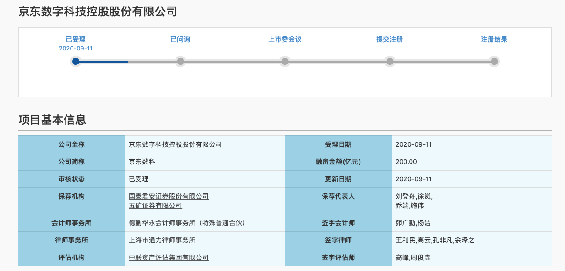Click the 保荐机构 header cell
The image size is (565, 271).
coord(72,201)
